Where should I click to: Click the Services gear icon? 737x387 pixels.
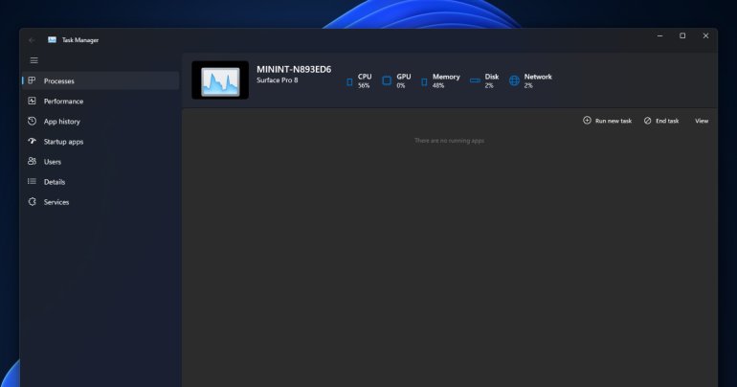point(33,202)
